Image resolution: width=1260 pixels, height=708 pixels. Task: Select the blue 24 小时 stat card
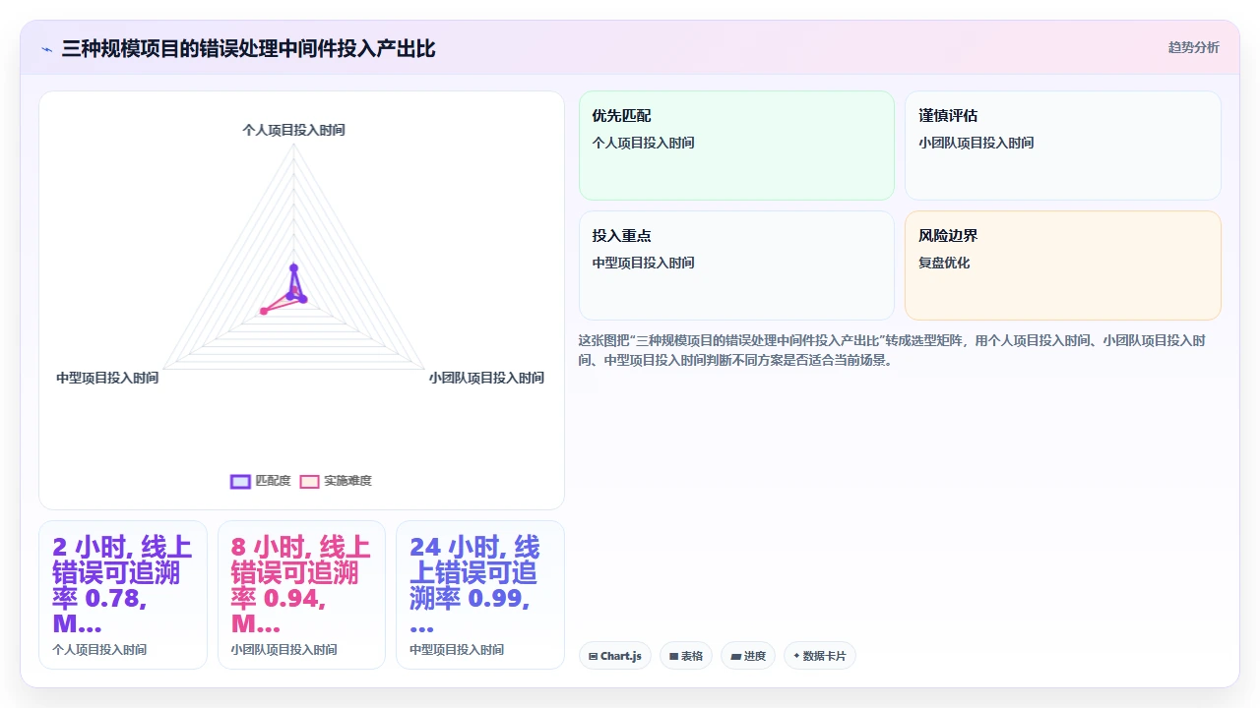coord(480,595)
